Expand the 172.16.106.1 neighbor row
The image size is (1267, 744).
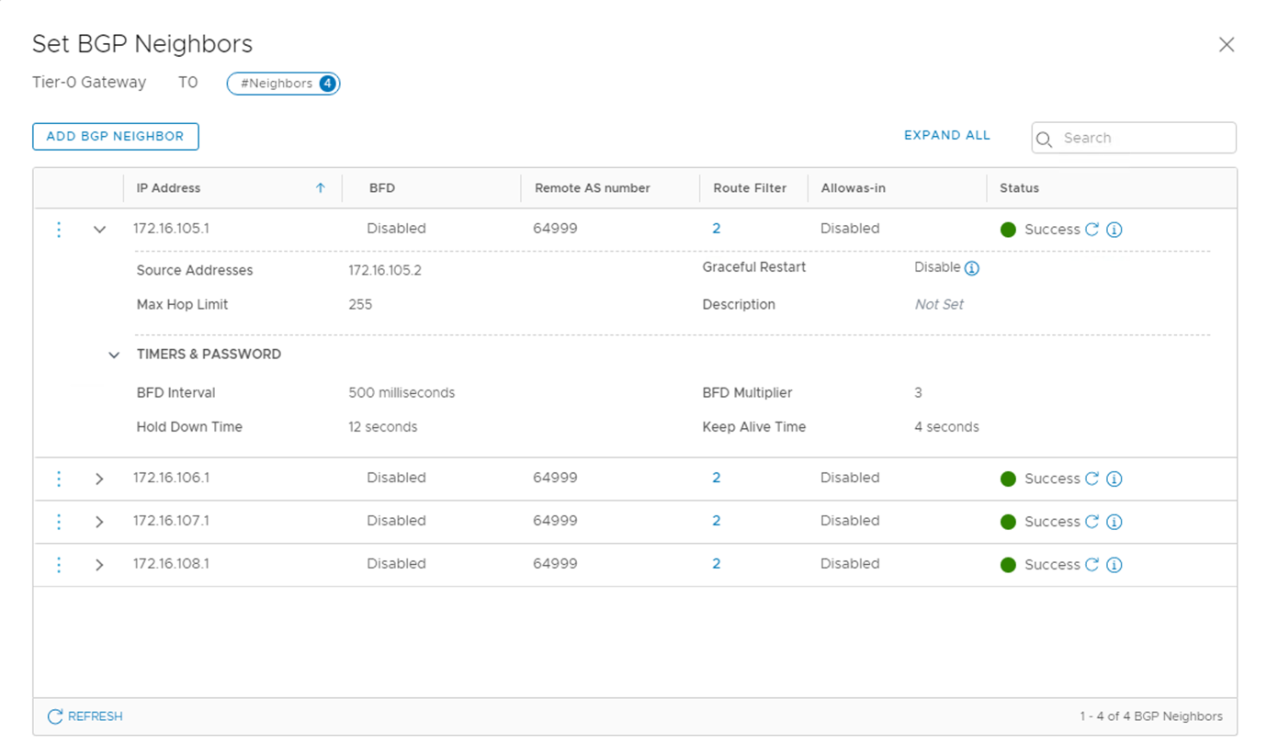click(x=99, y=479)
